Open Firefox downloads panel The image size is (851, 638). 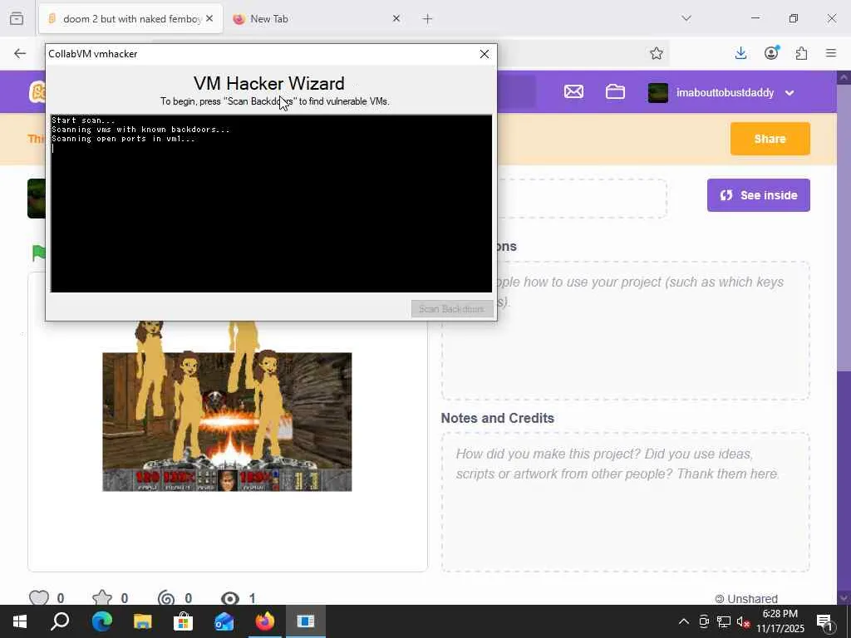pos(740,53)
